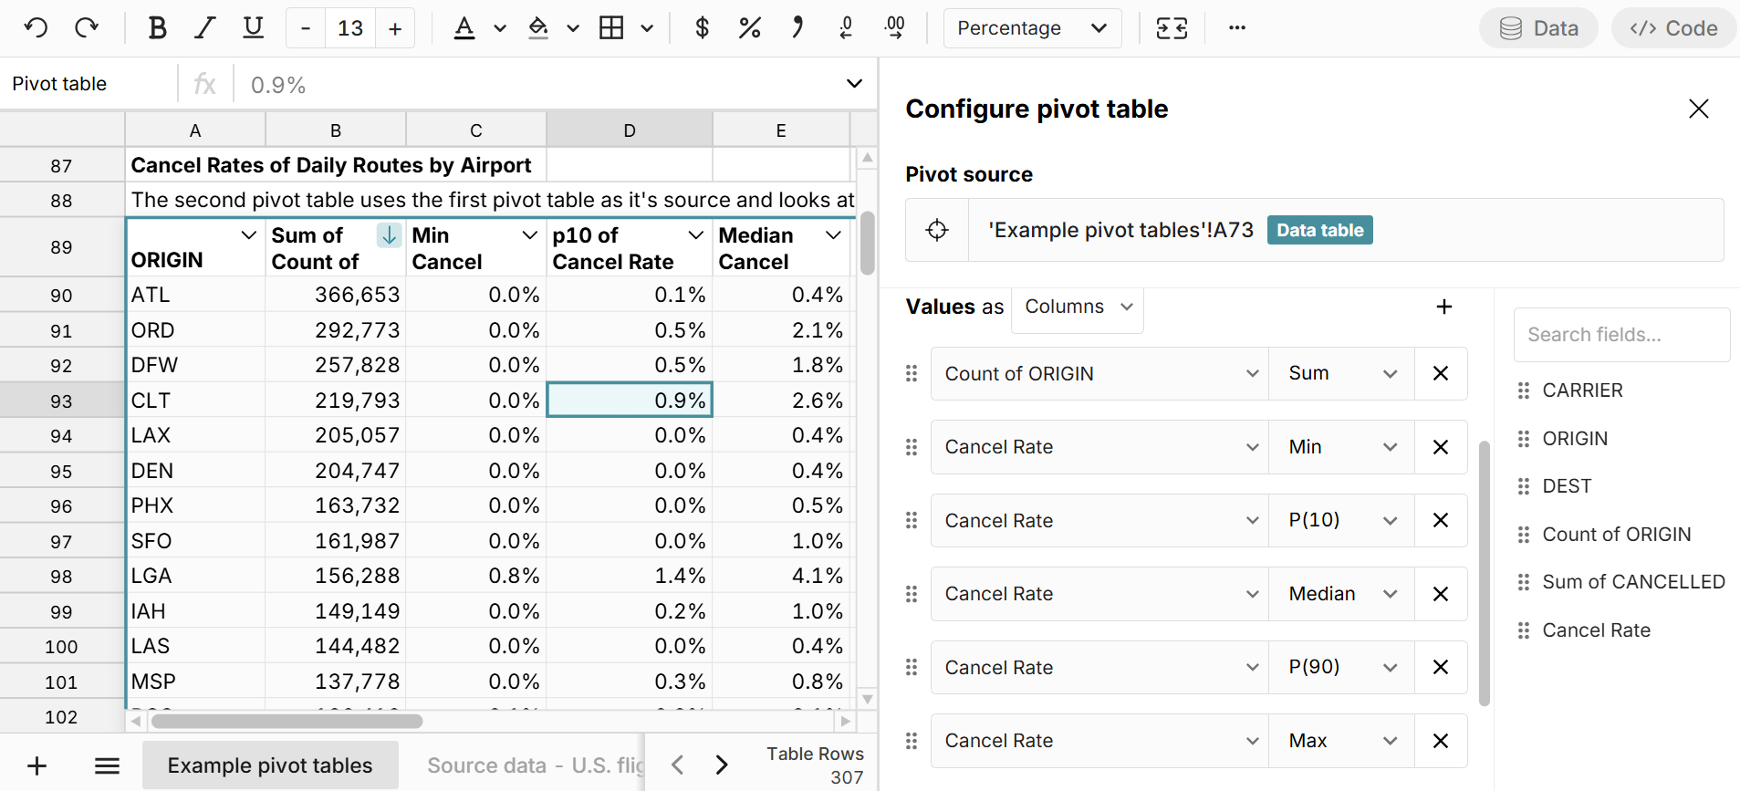Open Source data U.S. flights sheet tab
This screenshot has width=1740, height=791.
pos(534,765)
